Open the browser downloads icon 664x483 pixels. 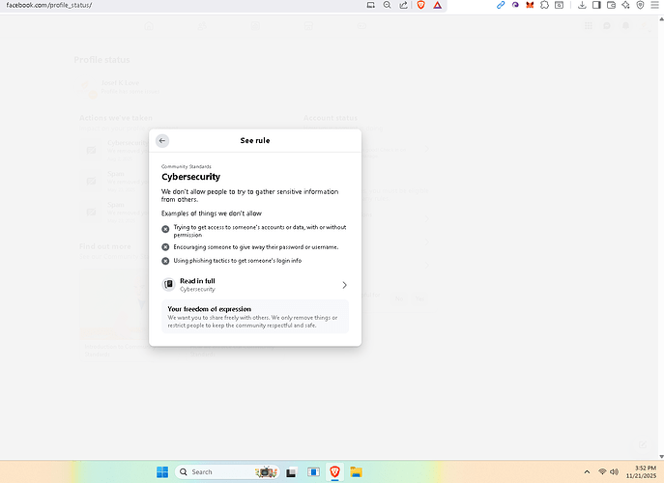(582, 6)
